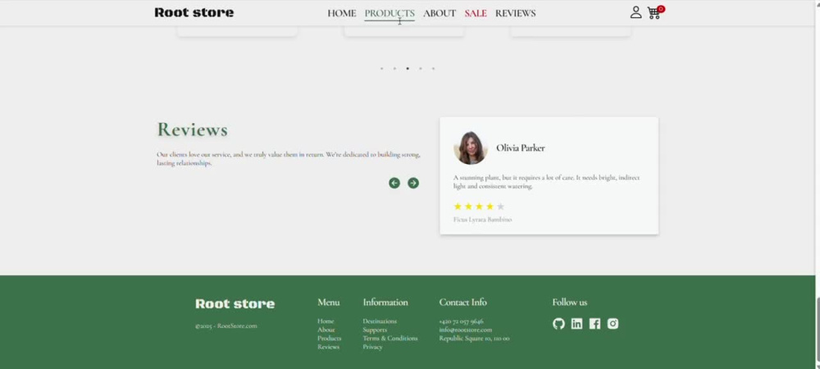Open ABOUT in top navigation

pos(440,14)
